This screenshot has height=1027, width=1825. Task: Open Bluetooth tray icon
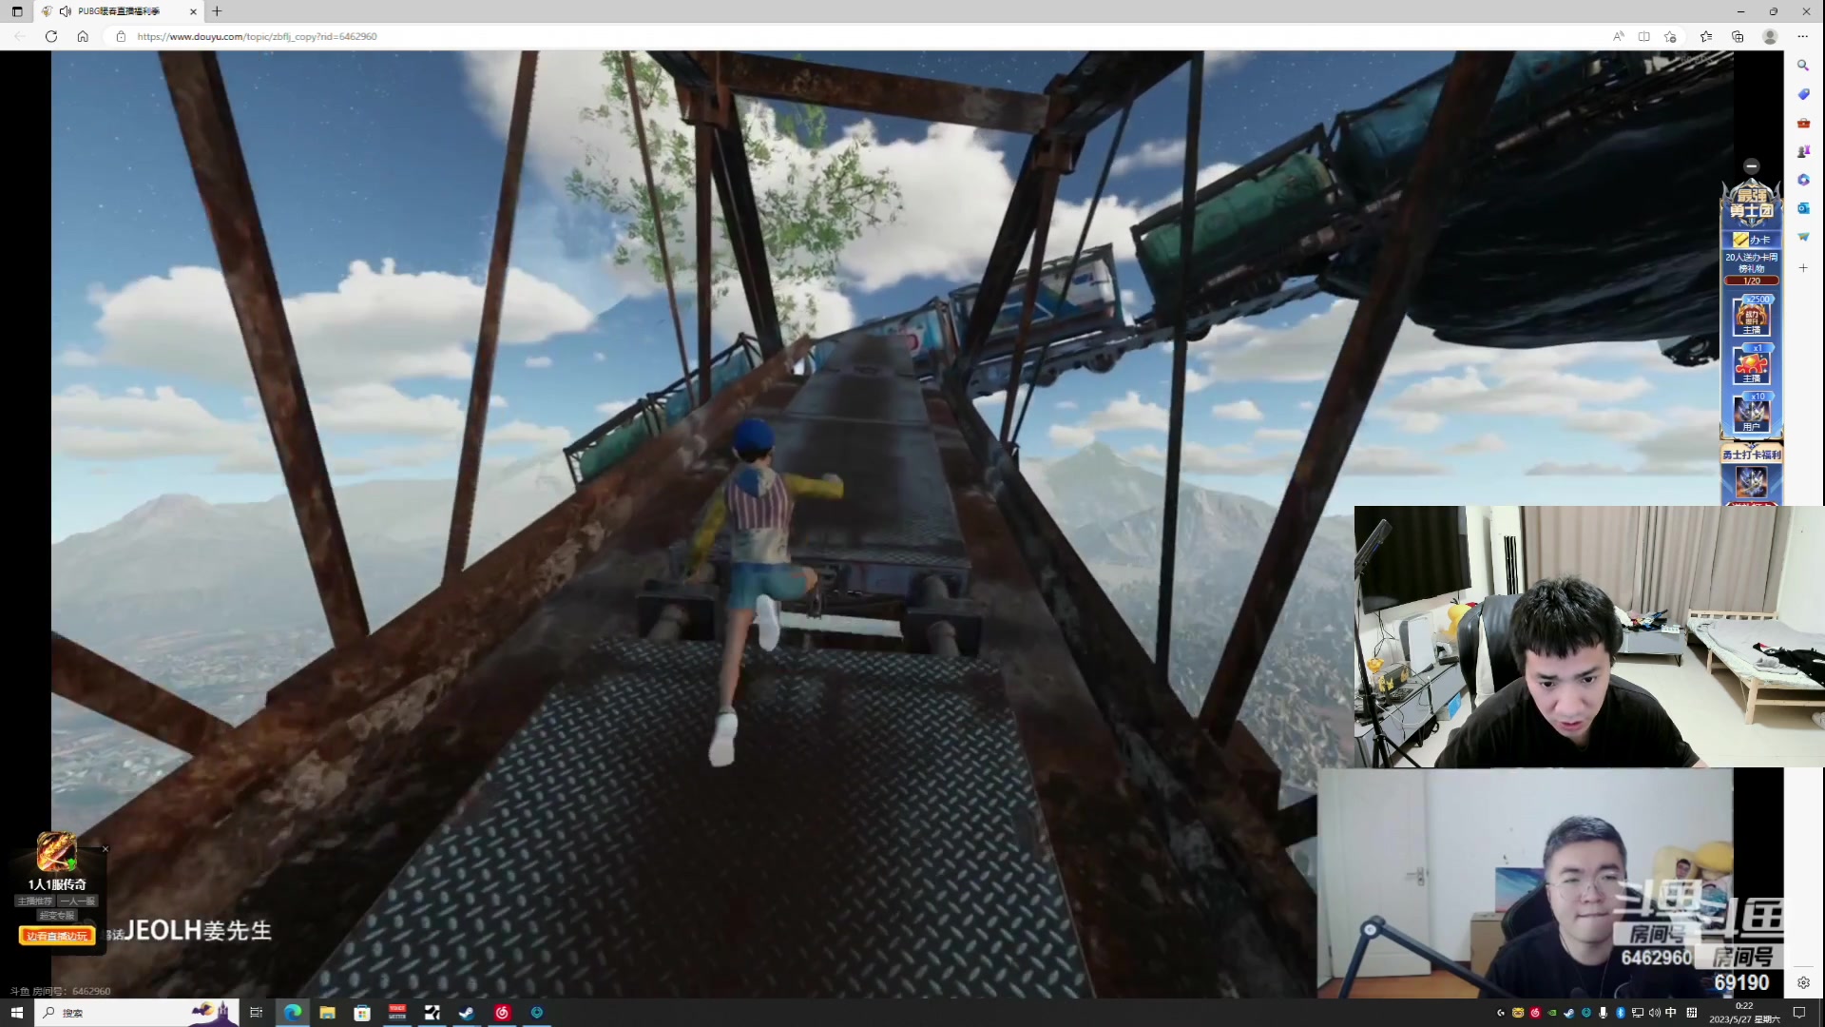pyautogui.click(x=1621, y=1013)
